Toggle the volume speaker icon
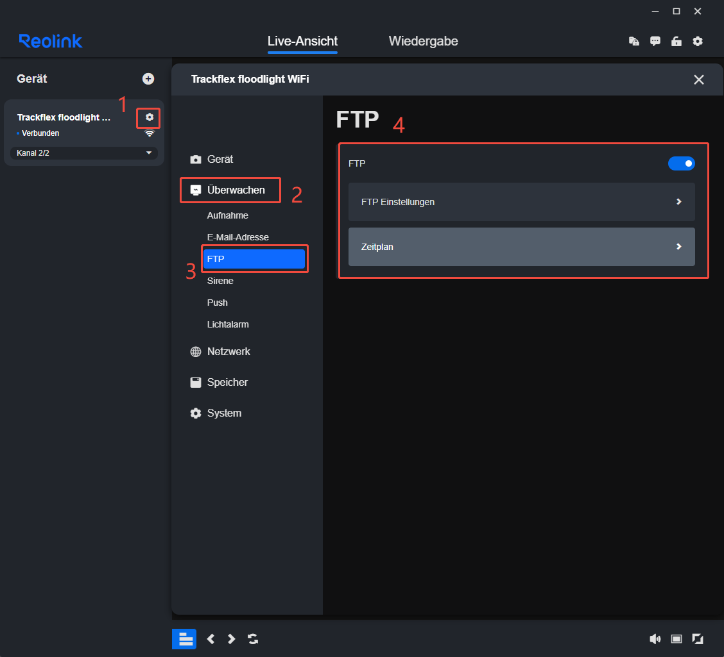Screen dimensions: 724x657 (x=655, y=639)
